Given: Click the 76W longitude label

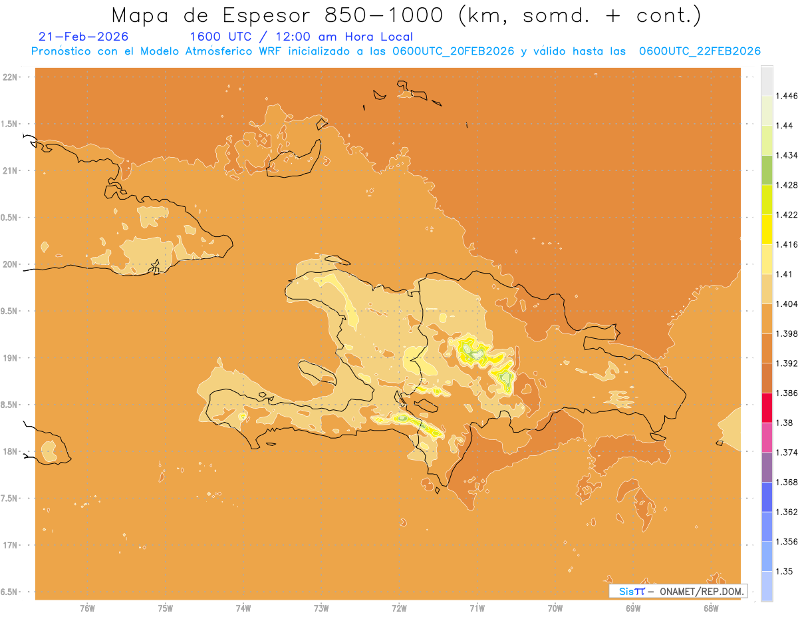Looking at the screenshot, I should [x=87, y=608].
